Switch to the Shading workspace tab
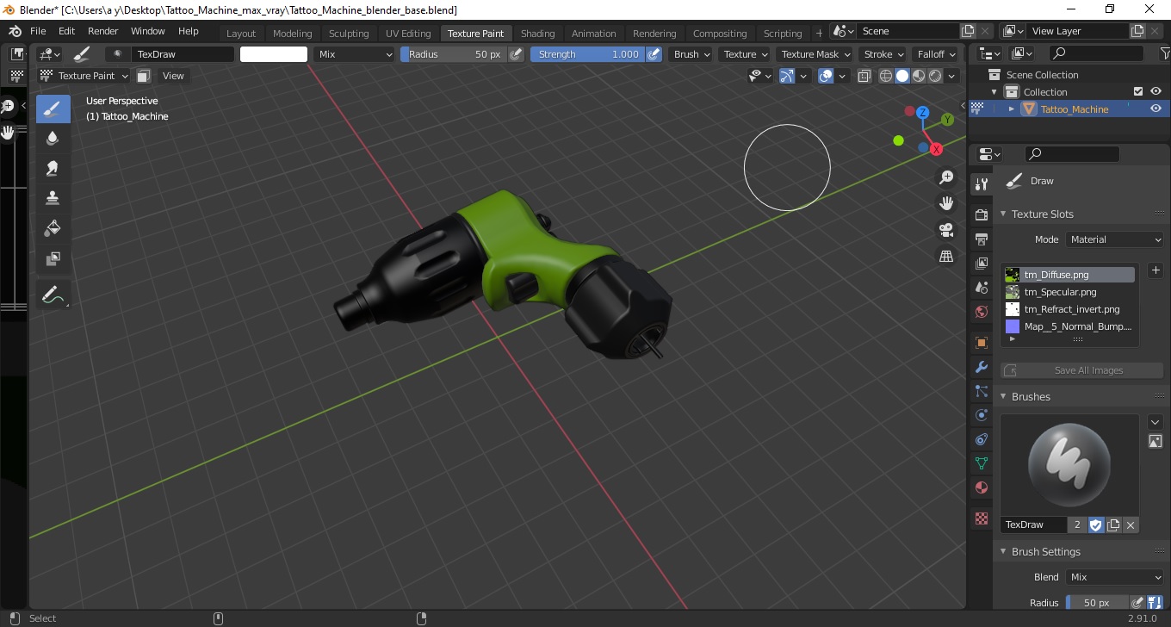 pyautogui.click(x=538, y=34)
